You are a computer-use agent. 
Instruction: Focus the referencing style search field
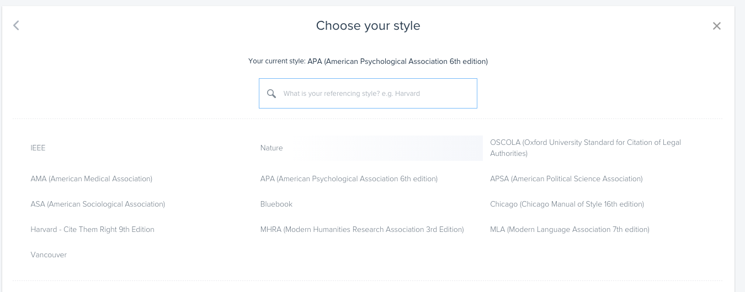375,94
